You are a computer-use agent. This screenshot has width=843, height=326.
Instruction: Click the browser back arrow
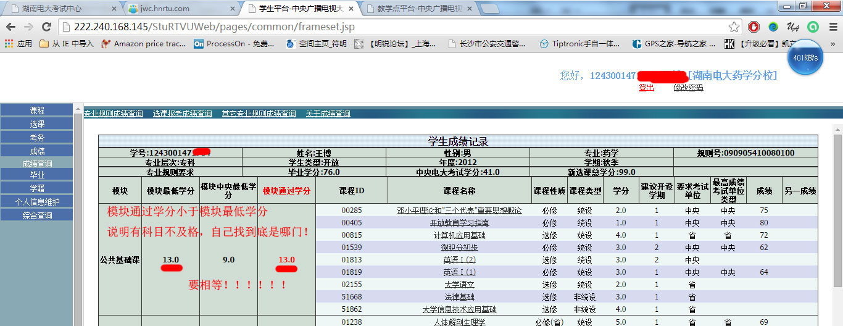click(11, 27)
